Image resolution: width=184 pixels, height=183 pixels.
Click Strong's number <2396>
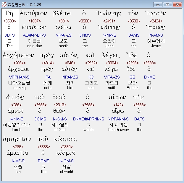point(133,63)
